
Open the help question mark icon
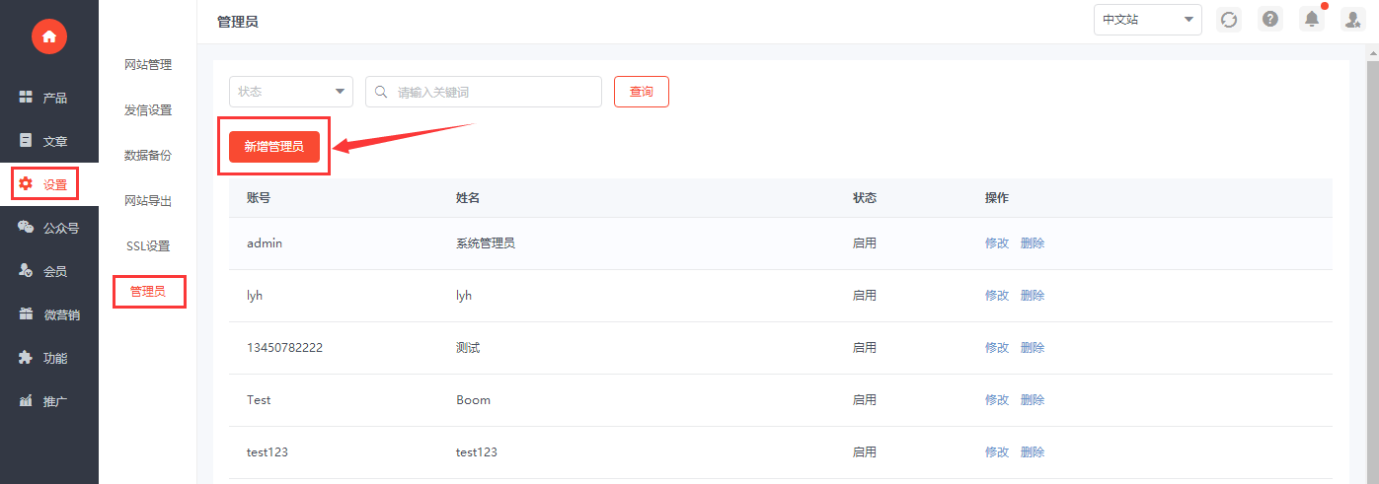pos(1270,20)
